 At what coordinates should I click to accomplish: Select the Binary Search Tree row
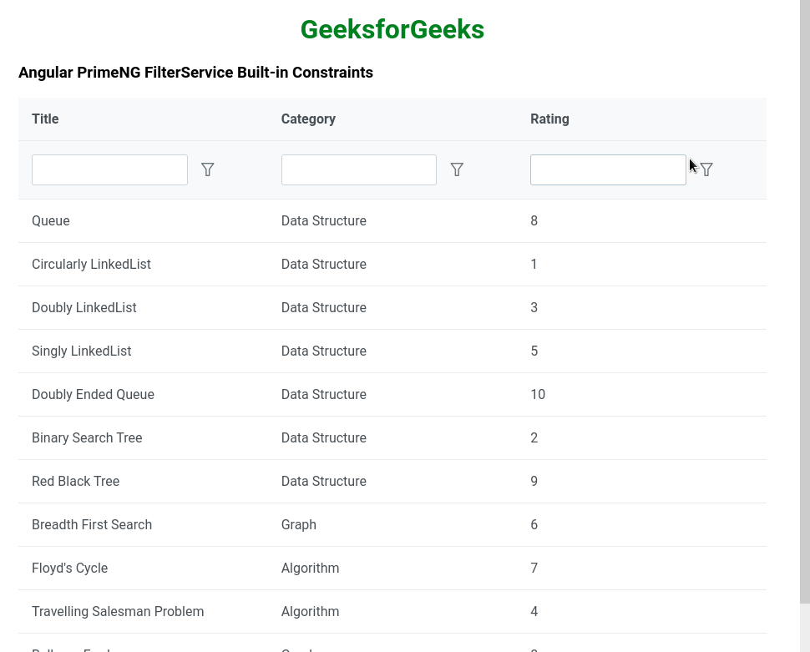(x=87, y=438)
